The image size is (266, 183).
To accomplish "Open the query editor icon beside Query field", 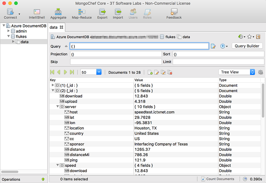I will (213, 46).
